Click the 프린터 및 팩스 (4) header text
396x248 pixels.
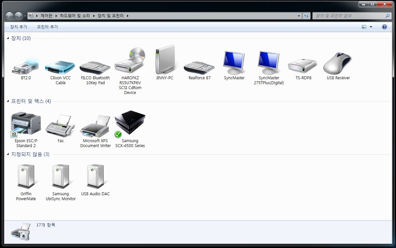point(31,101)
